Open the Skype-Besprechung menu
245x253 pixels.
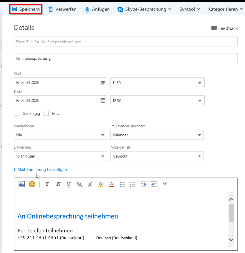coord(144,9)
